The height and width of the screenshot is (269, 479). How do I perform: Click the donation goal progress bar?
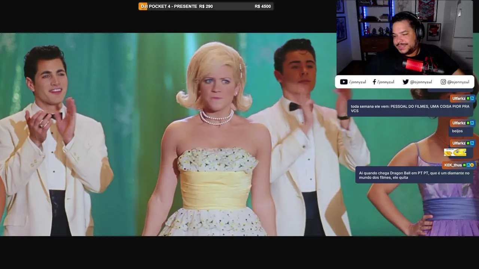click(x=206, y=6)
